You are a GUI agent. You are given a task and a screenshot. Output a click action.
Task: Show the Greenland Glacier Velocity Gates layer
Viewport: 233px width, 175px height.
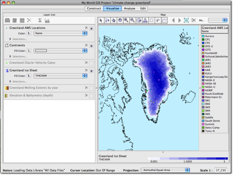92,63
